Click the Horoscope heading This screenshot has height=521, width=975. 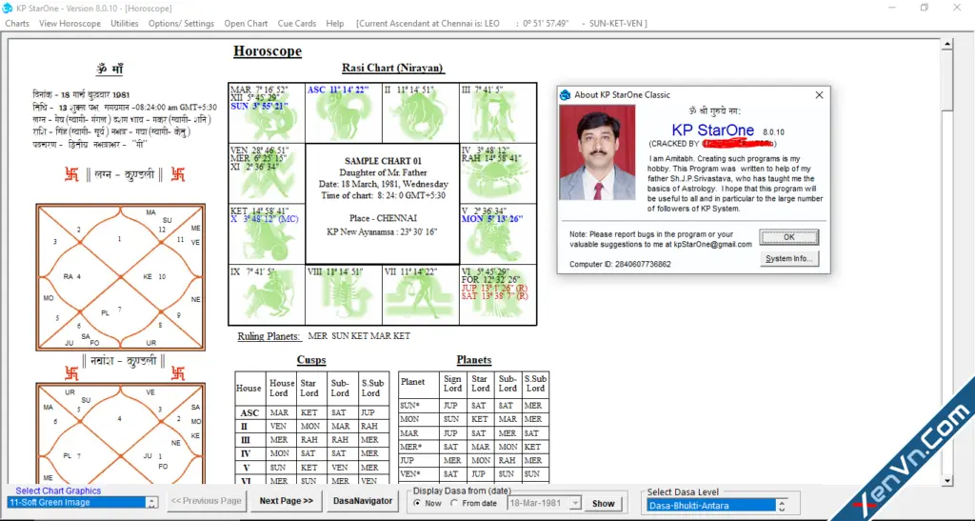[x=268, y=51]
